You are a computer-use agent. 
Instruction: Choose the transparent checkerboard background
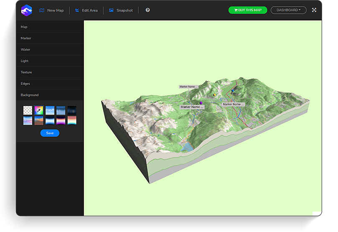coord(28,110)
